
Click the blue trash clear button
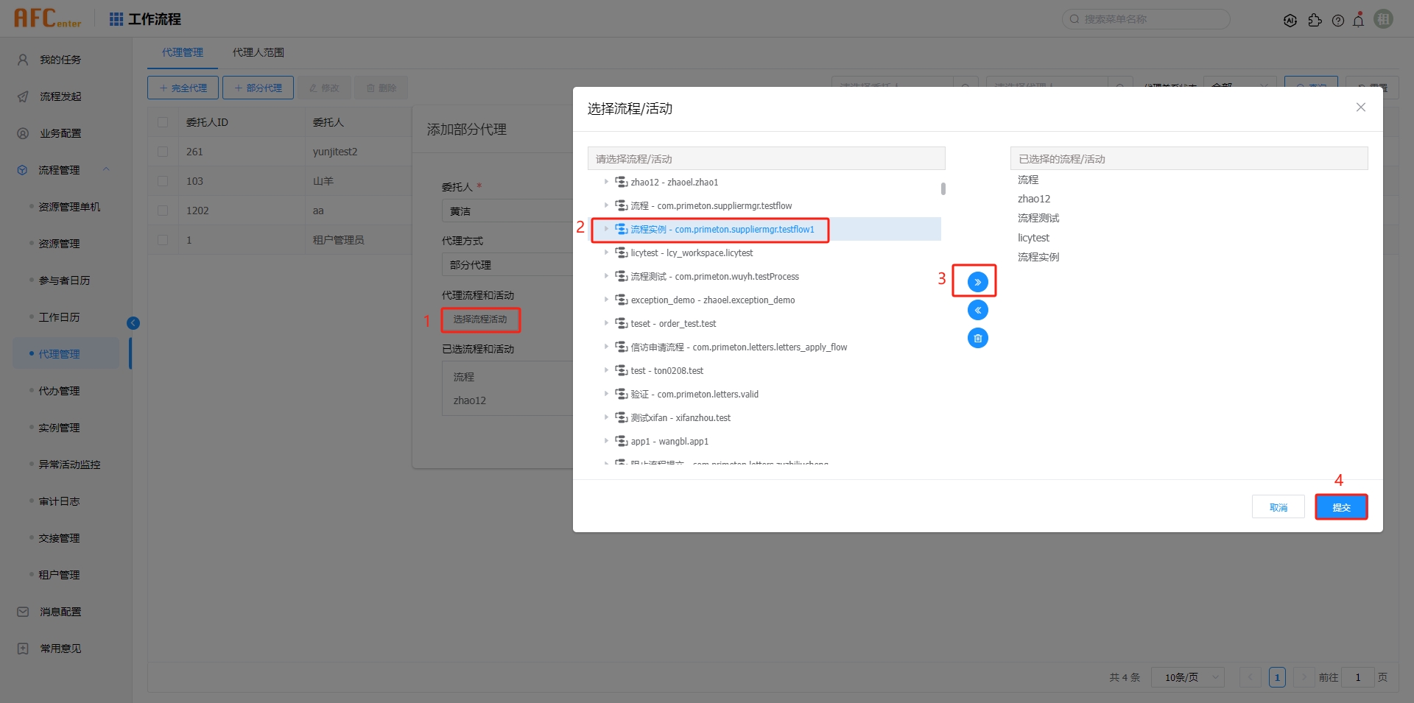point(977,338)
